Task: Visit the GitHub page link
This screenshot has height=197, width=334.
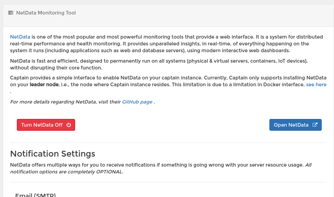Action: click(137, 102)
